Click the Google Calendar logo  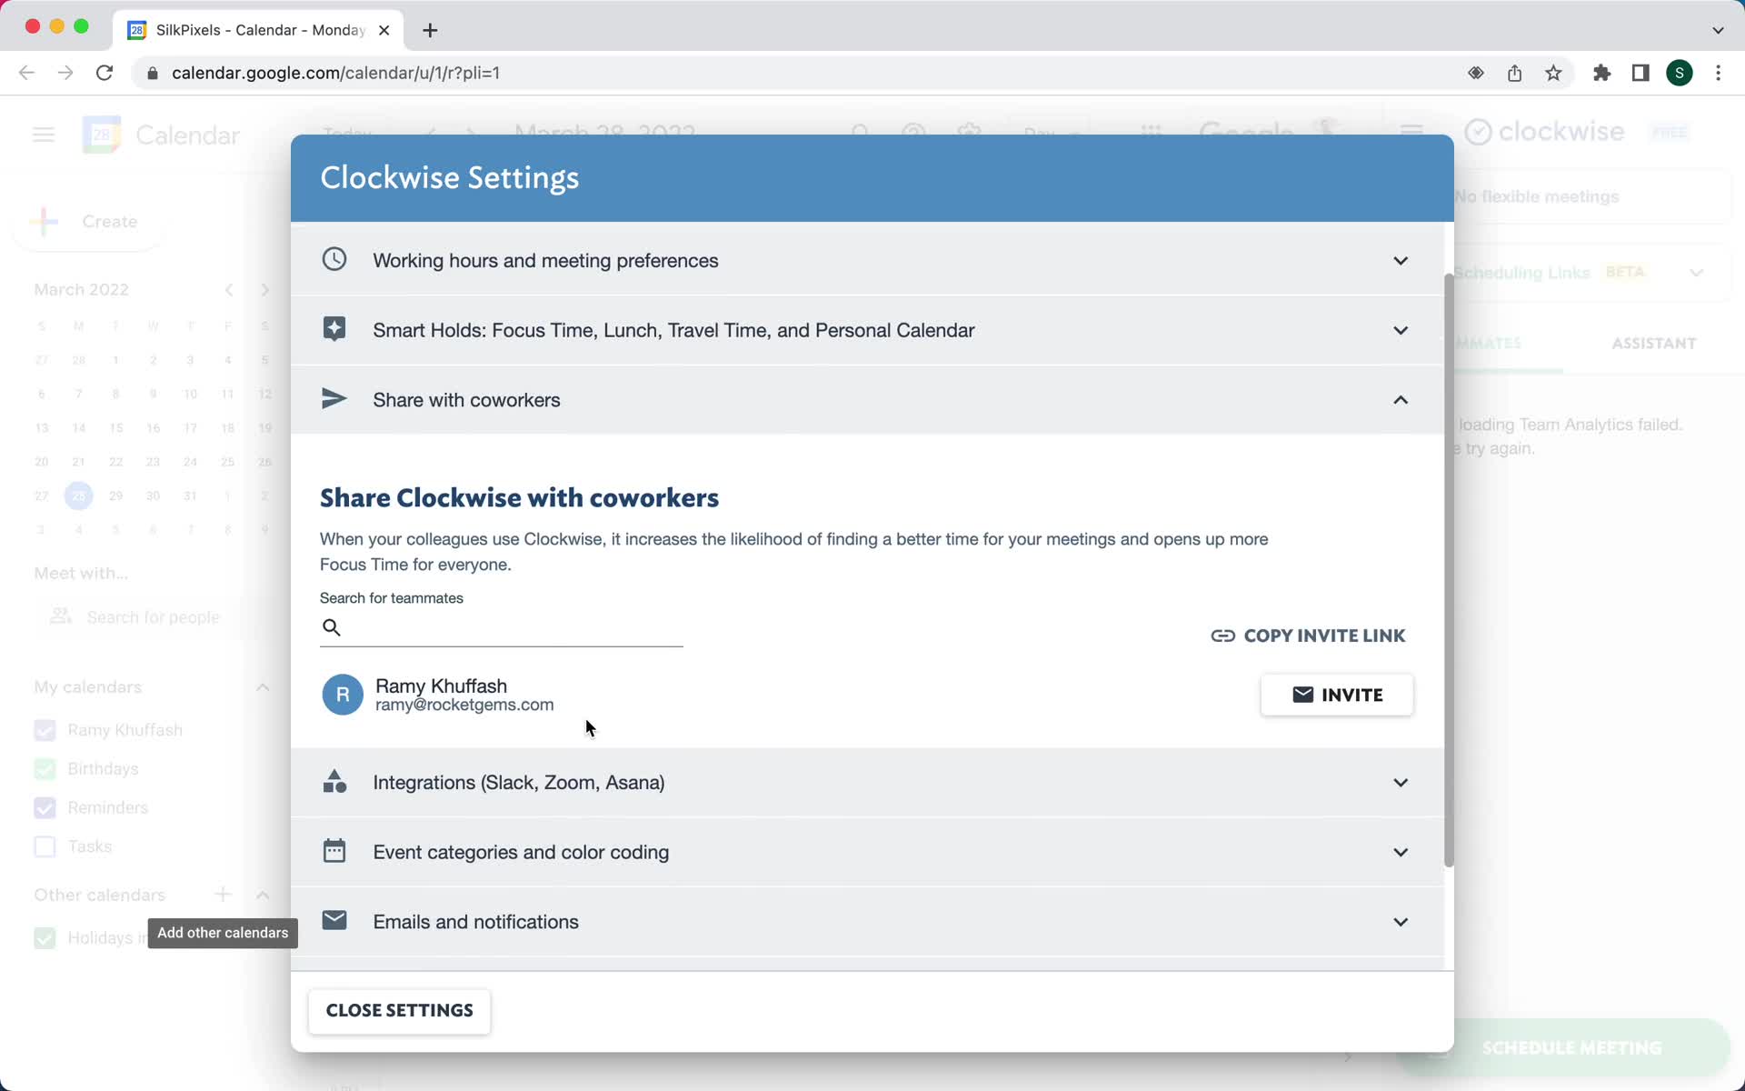tap(102, 135)
